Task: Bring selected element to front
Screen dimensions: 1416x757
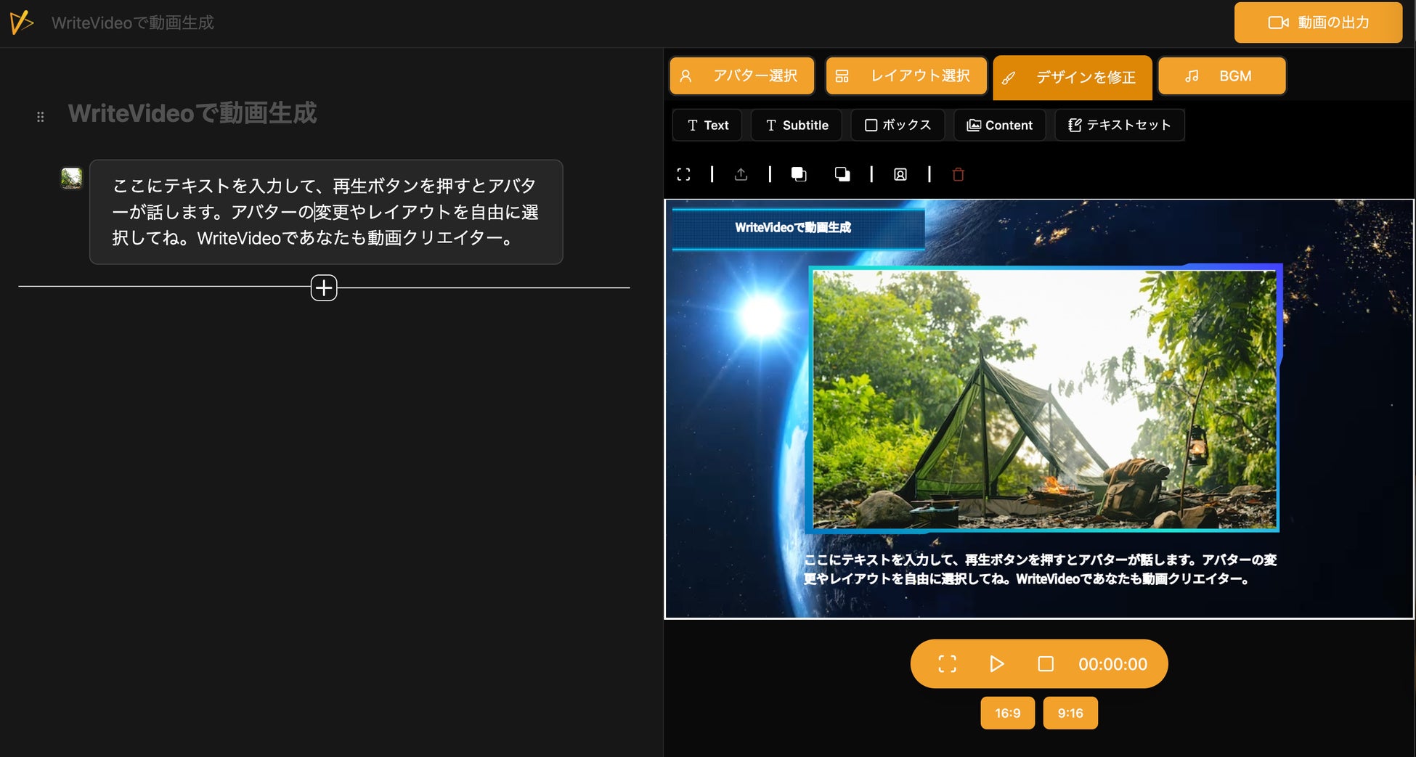Action: pyautogui.click(x=799, y=174)
